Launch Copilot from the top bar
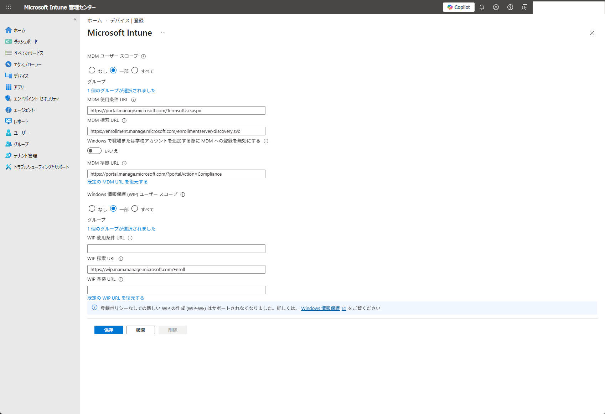Viewport: 605px width, 414px height. 459,7
